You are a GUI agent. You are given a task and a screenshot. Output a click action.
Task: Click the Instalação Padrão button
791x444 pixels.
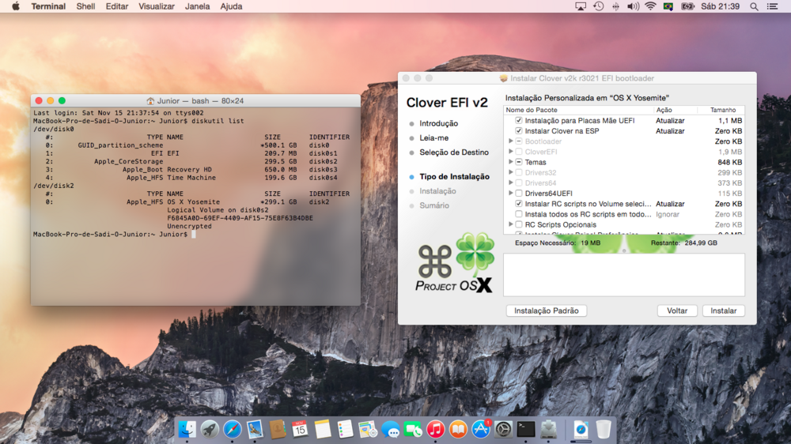(546, 310)
